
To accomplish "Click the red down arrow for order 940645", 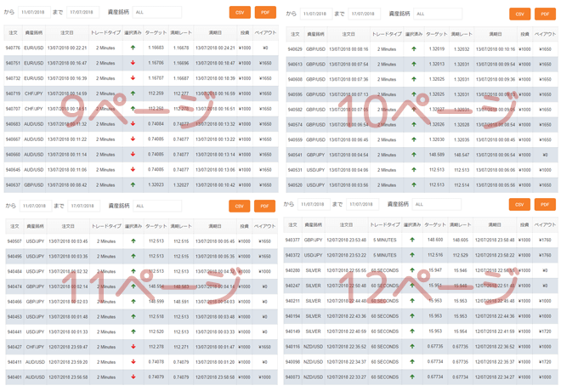I will [x=133, y=169].
